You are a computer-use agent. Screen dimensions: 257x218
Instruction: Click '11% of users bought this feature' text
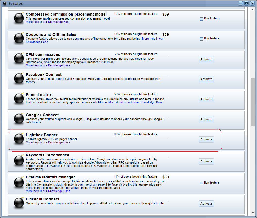[x=135, y=176]
